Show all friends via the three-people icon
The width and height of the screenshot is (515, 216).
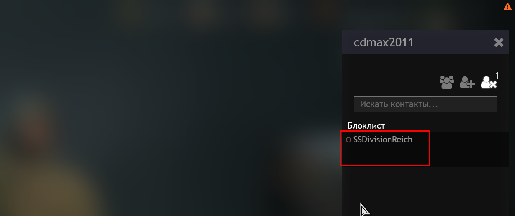click(446, 82)
